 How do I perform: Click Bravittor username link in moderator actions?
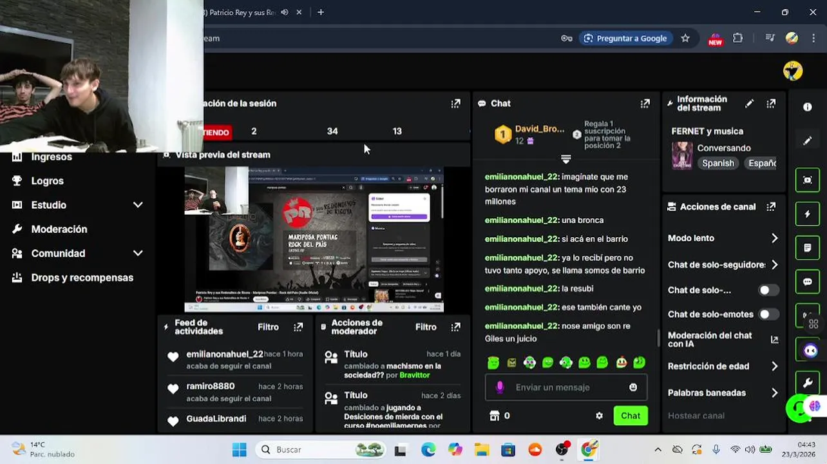(415, 375)
